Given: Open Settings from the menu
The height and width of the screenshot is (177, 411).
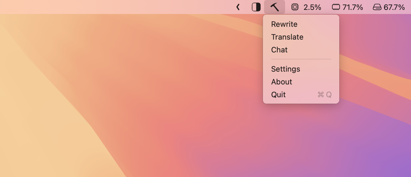Looking at the screenshot, I should (x=285, y=69).
